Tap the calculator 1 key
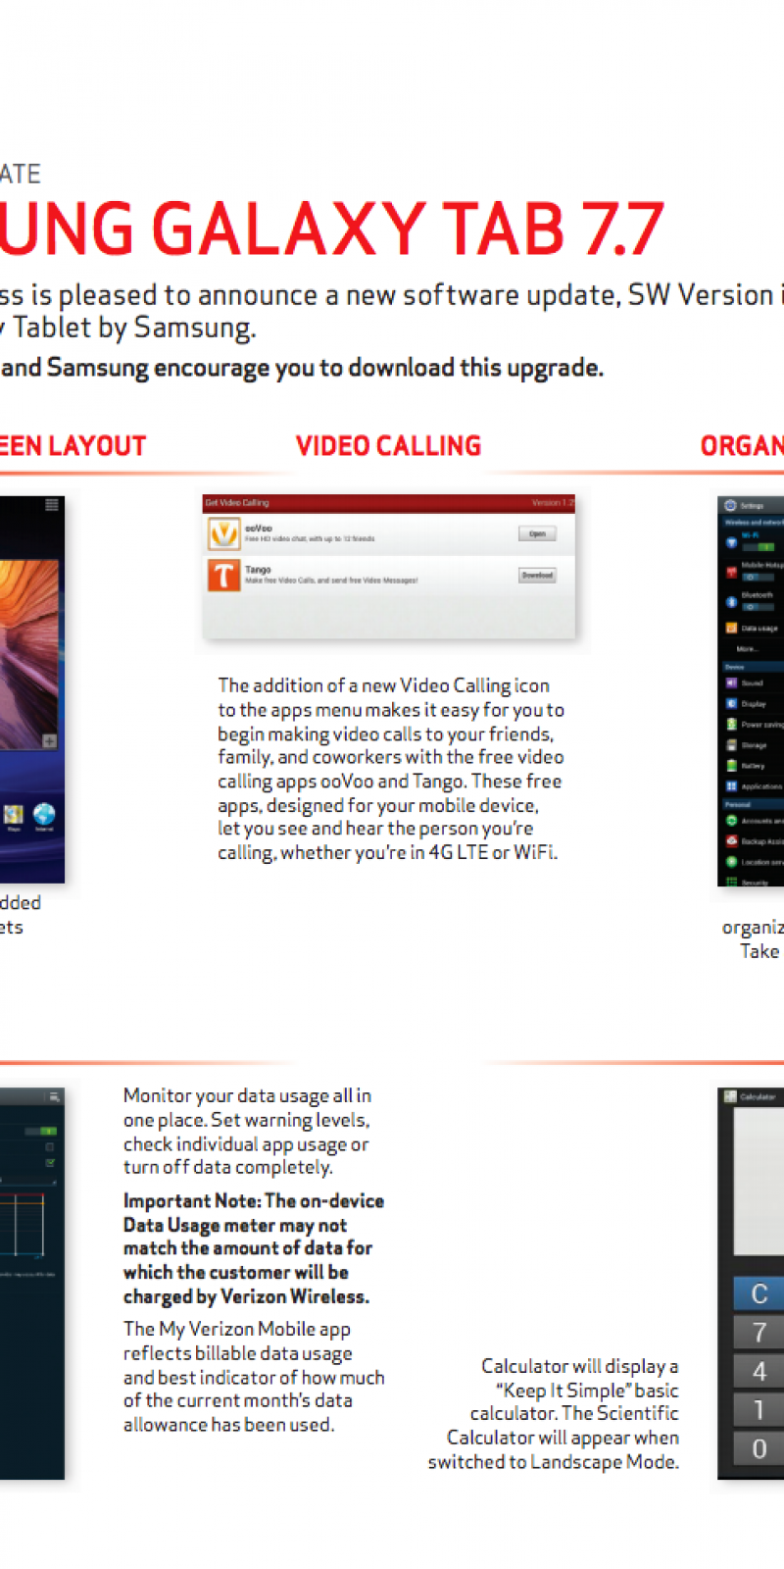784x1569 pixels. [759, 1410]
